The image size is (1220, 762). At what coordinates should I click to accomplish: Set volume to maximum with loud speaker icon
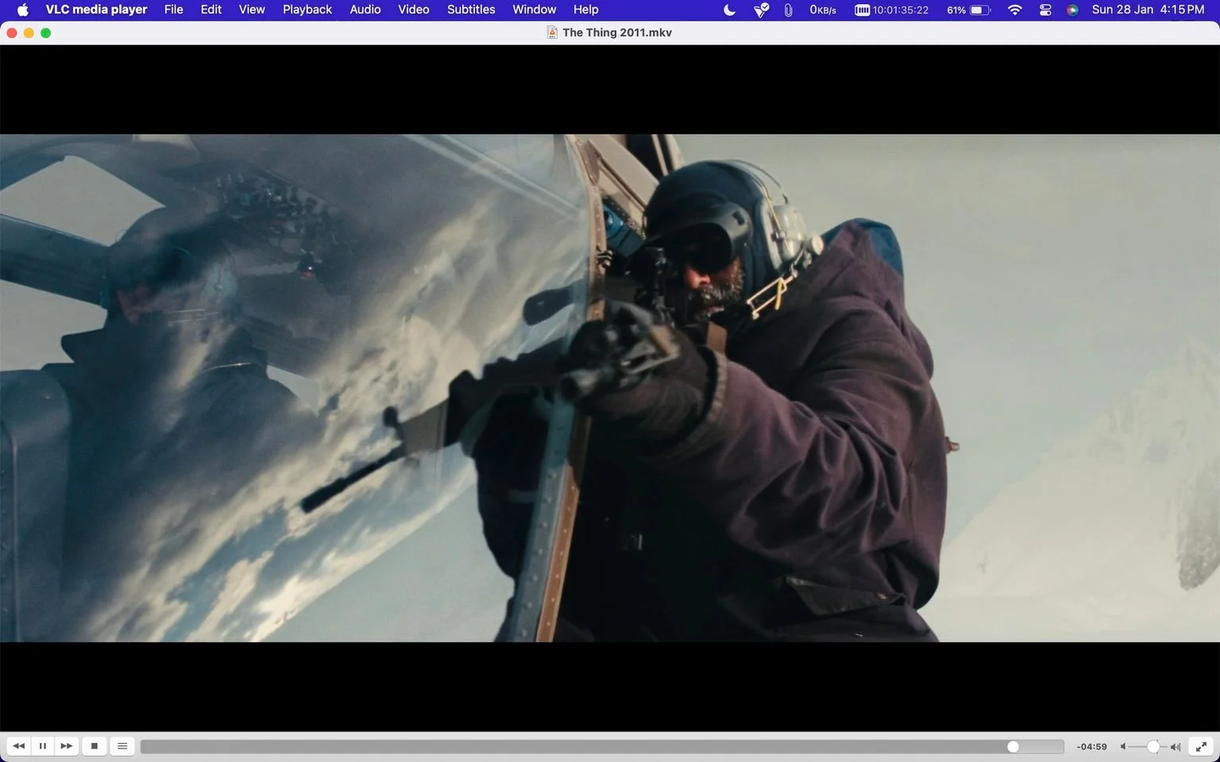click(1176, 747)
